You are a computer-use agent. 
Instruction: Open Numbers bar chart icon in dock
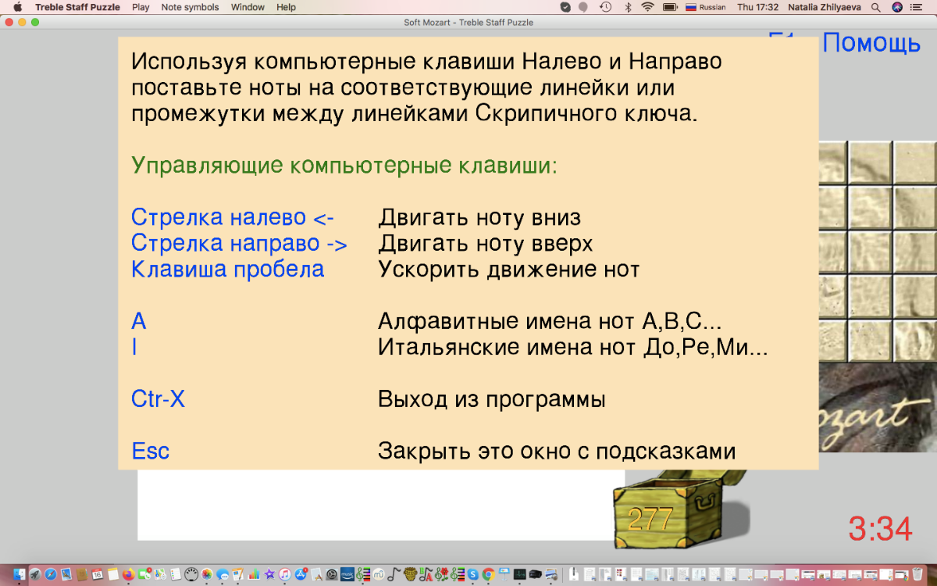point(254,575)
